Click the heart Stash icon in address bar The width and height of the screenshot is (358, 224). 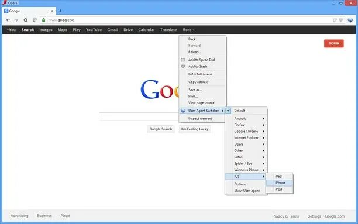[341, 20]
